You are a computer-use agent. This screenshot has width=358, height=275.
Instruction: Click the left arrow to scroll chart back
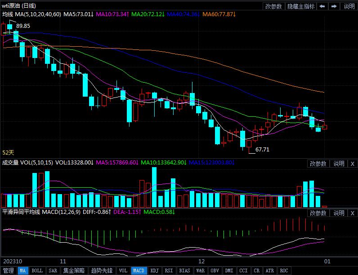coord(322,6)
